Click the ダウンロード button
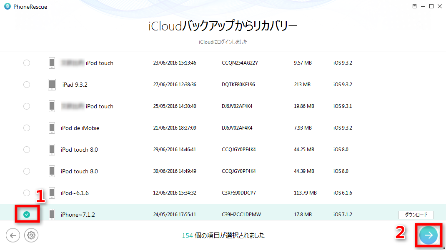The image size is (446, 250). pos(416,215)
